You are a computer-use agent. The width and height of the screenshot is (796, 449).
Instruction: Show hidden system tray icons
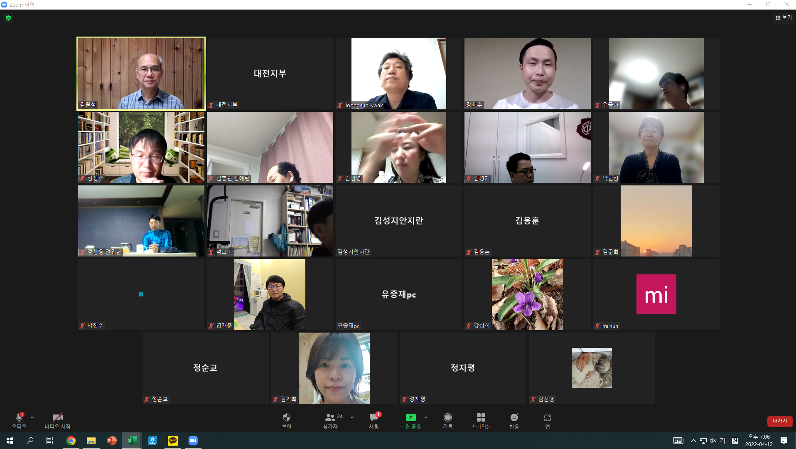pyautogui.click(x=693, y=441)
